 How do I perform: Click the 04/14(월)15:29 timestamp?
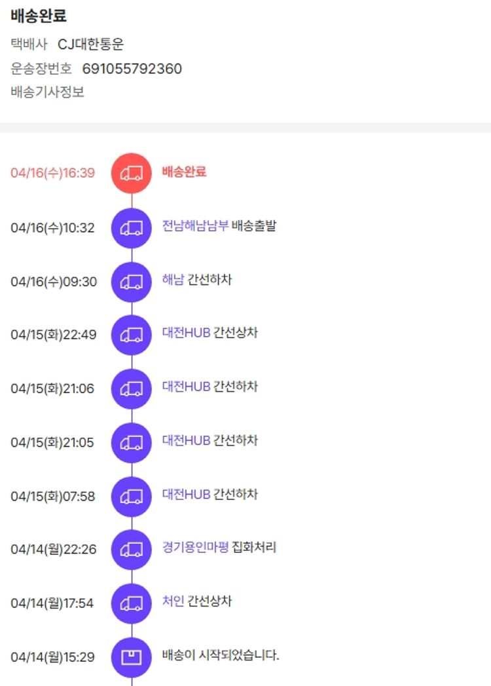pyautogui.click(x=52, y=657)
